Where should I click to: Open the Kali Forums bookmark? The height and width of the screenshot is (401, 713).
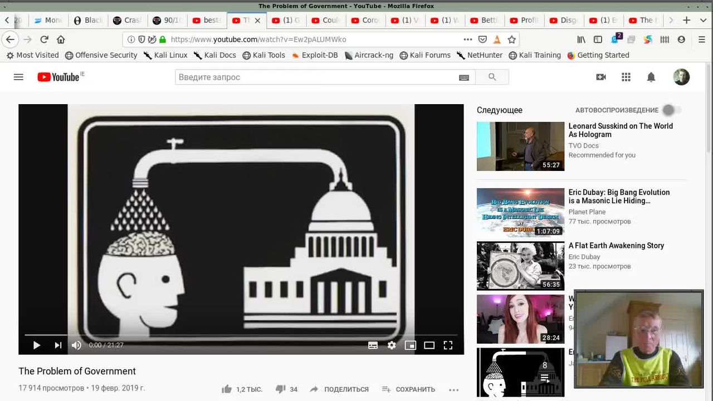click(x=425, y=55)
